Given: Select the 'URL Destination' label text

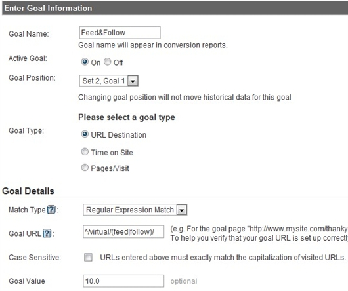Looking at the screenshot, I should pos(118,135).
